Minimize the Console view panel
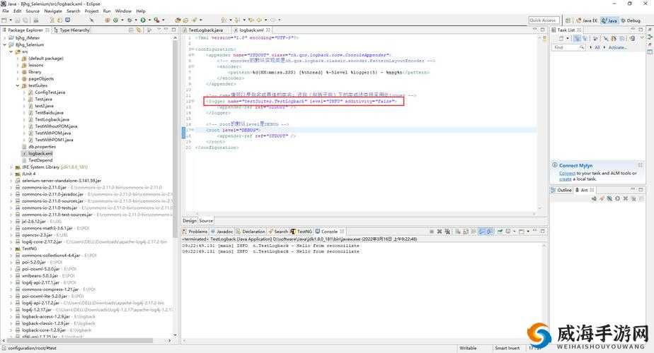The width and height of the screenshot is (654, 353). [x=535, y=231]
